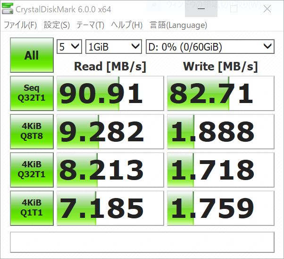Viewport: 284px width, 259px height.
Task: Start the 4KiB Q1T1 test
Action: click(x=32, y=208)
